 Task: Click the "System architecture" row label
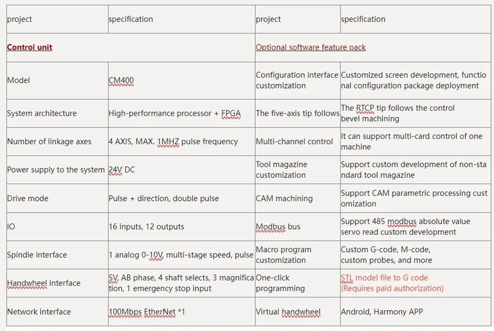click(x=42, y=113)
